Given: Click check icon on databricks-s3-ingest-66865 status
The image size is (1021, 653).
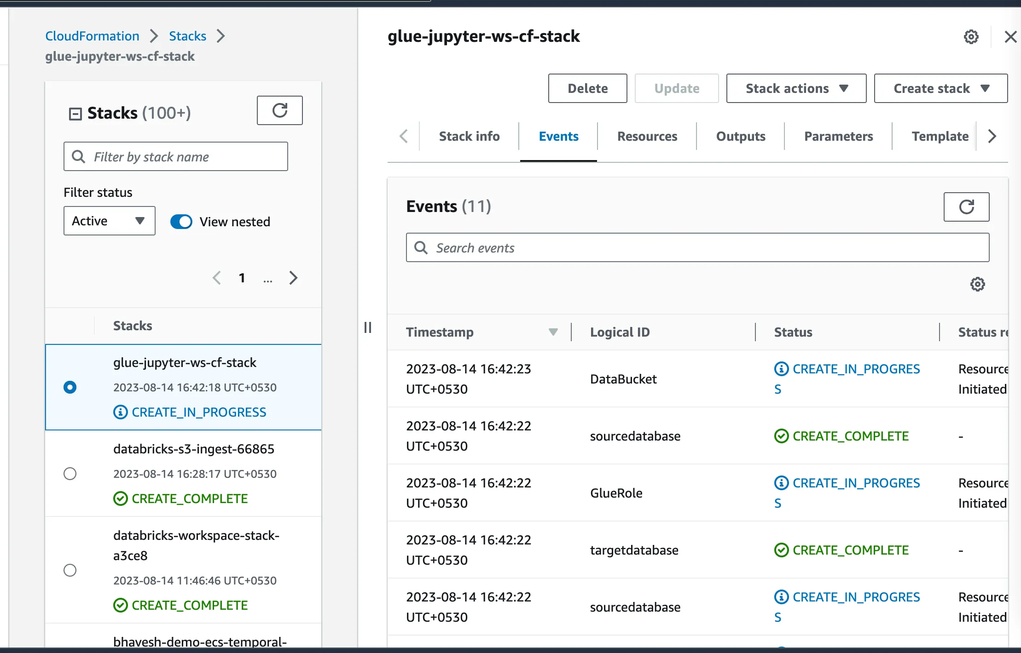Looking at the screenshot, I should pyautogui.click(x=120, y=498).
